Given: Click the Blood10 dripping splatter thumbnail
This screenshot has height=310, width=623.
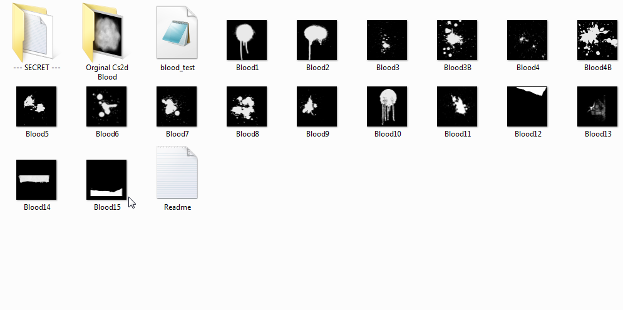Looking at the screenshot, I should pyautogui.click(x=387, y=106).
